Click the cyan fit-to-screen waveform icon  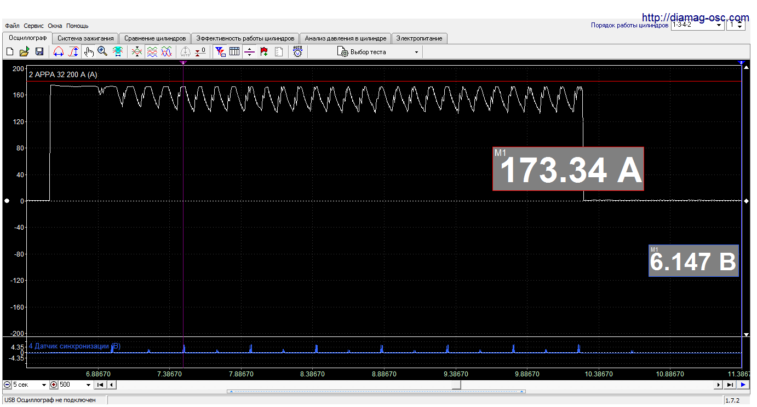click(117, 51)
